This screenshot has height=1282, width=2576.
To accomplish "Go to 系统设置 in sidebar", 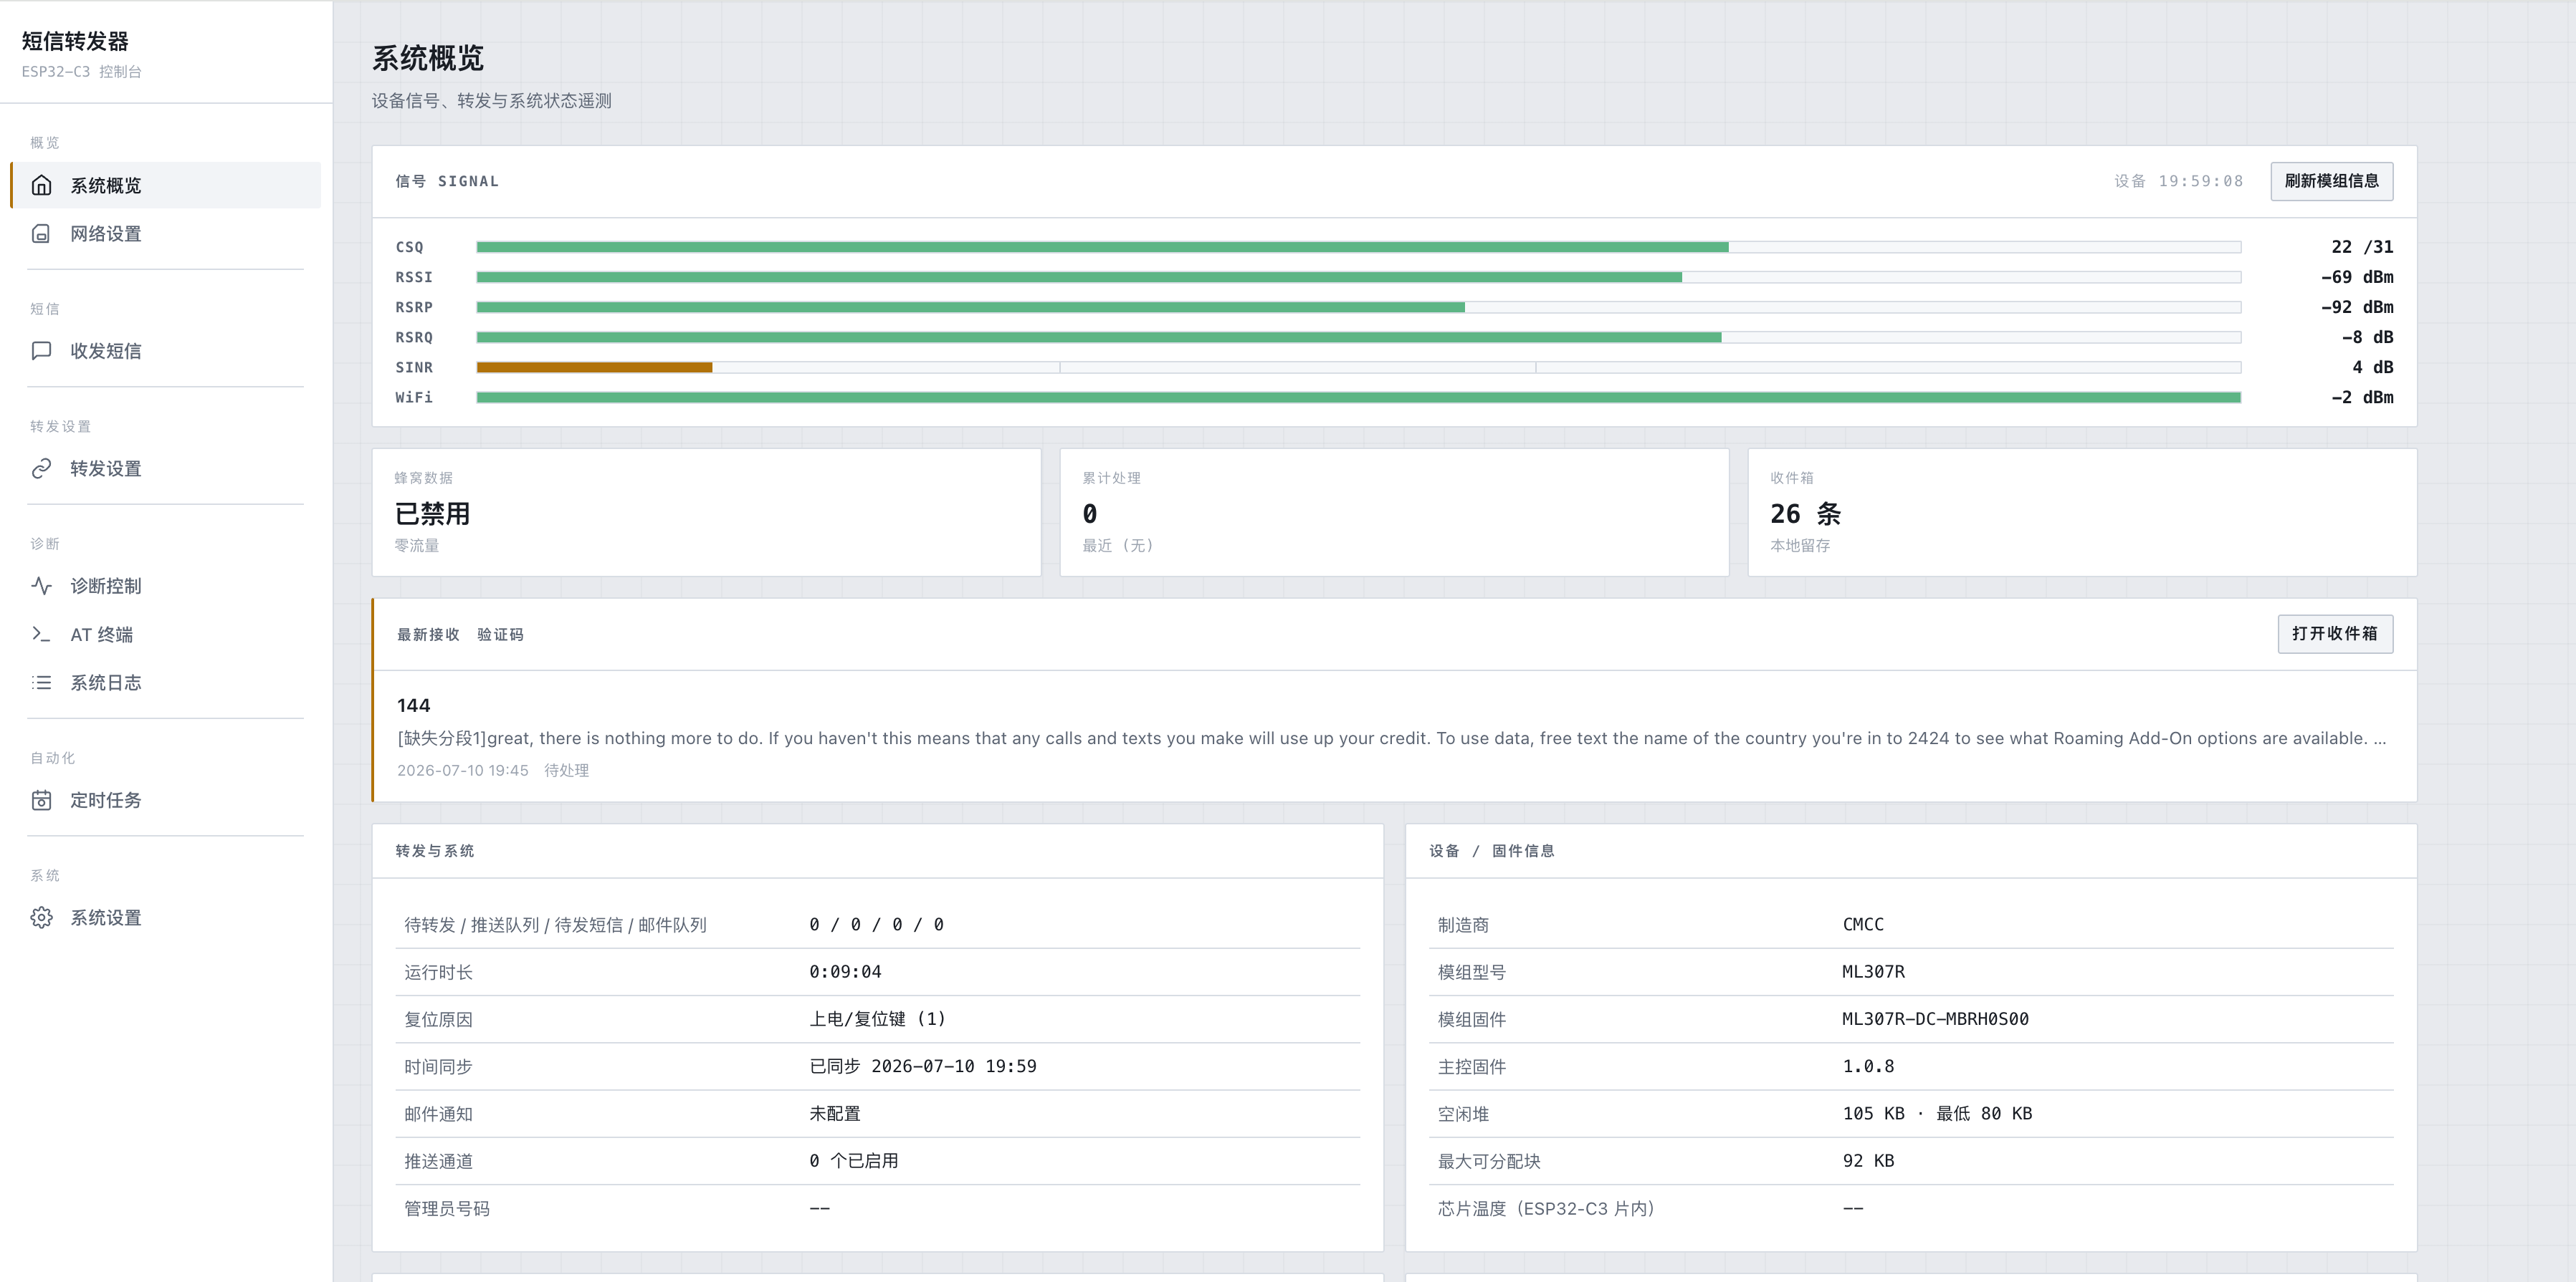I will tap(166, 917).
